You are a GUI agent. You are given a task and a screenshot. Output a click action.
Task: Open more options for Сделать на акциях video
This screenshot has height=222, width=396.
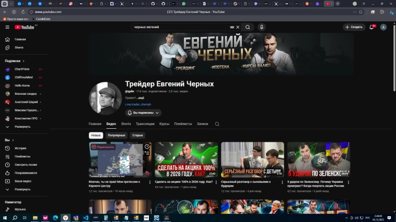(x=216, y=182)
